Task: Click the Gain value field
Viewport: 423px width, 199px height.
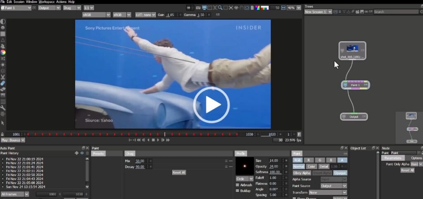Action: (170, 15)
